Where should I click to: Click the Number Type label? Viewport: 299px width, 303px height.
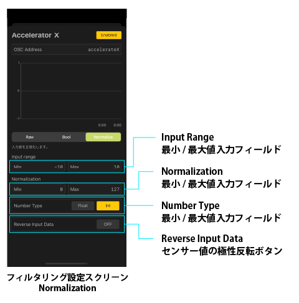click(28, 206)
